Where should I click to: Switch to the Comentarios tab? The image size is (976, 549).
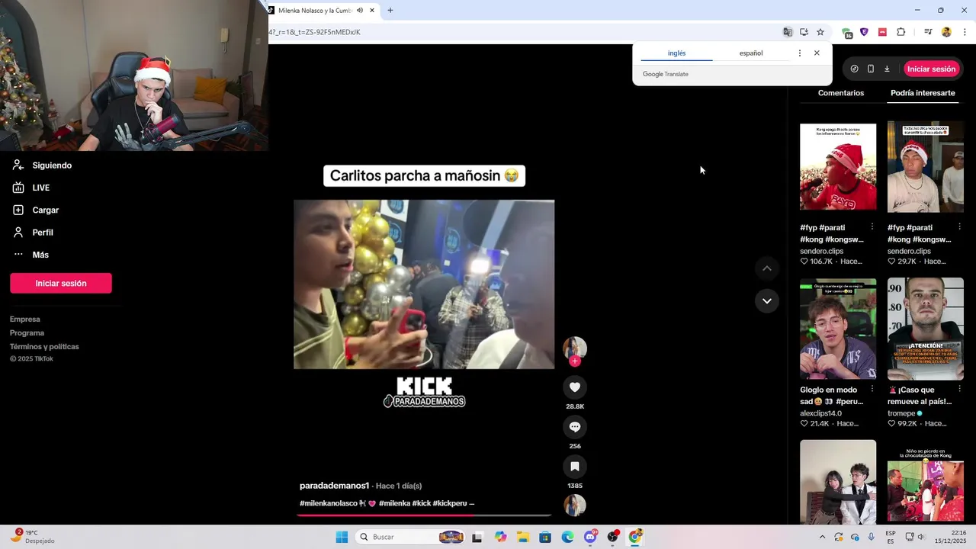coord(841,93)
